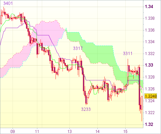Click the 1.326 price axis label

(x=150, y=89)
